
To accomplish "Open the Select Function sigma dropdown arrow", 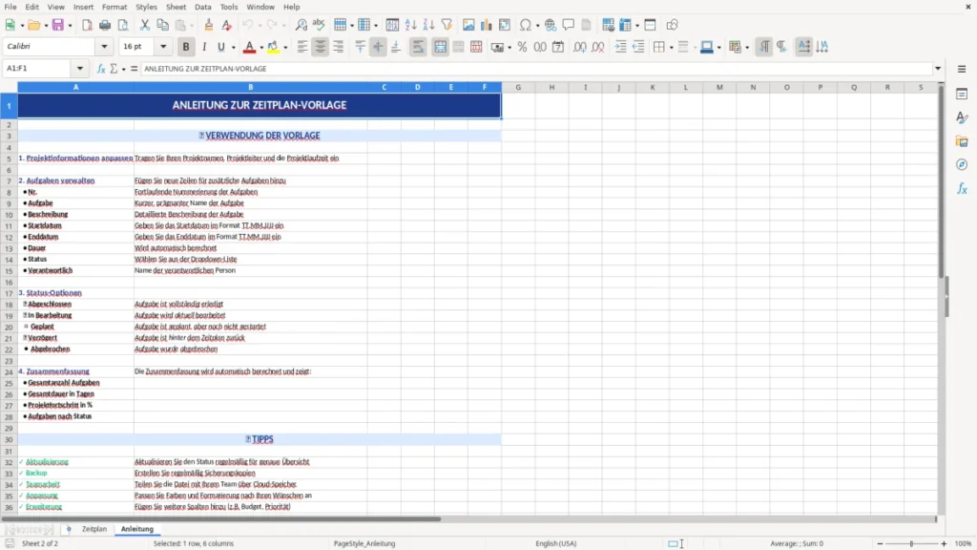I will pos(123,69).
